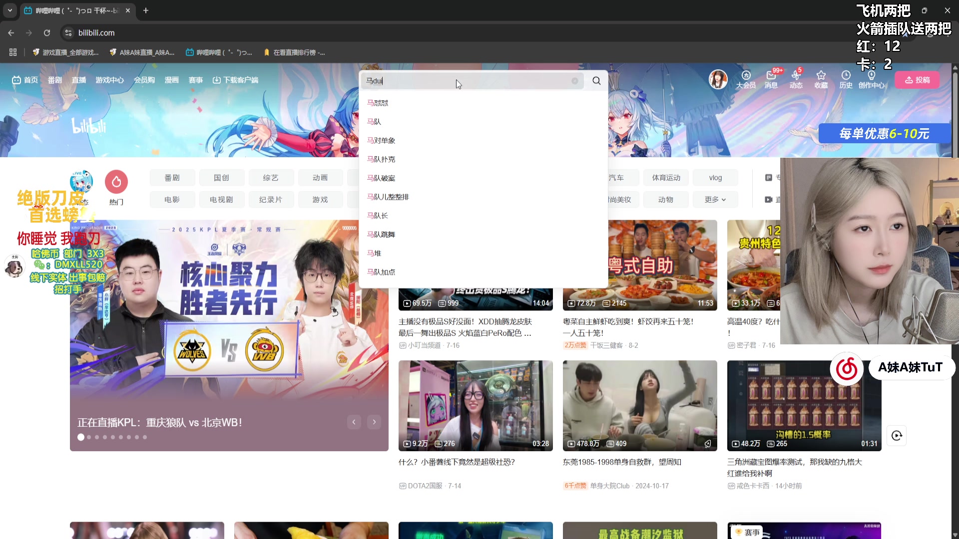The image size is (959, 539).
Task: Open the 综艺 category button
Action: (x=271, y=178)
